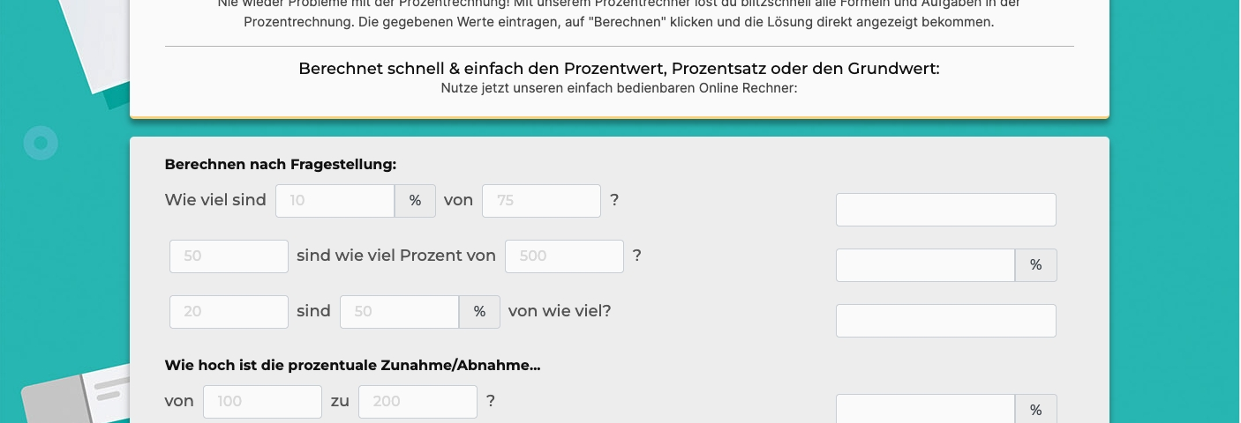Click % symbol in the "von wie viel?" row
This screenshot has width=1241, height=423.
479,312
